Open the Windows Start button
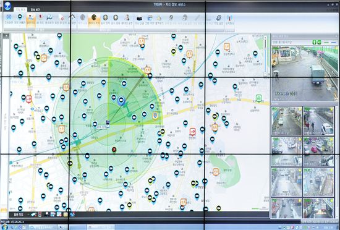This screenshot has height=230, width=340. [x=4, y=227]
